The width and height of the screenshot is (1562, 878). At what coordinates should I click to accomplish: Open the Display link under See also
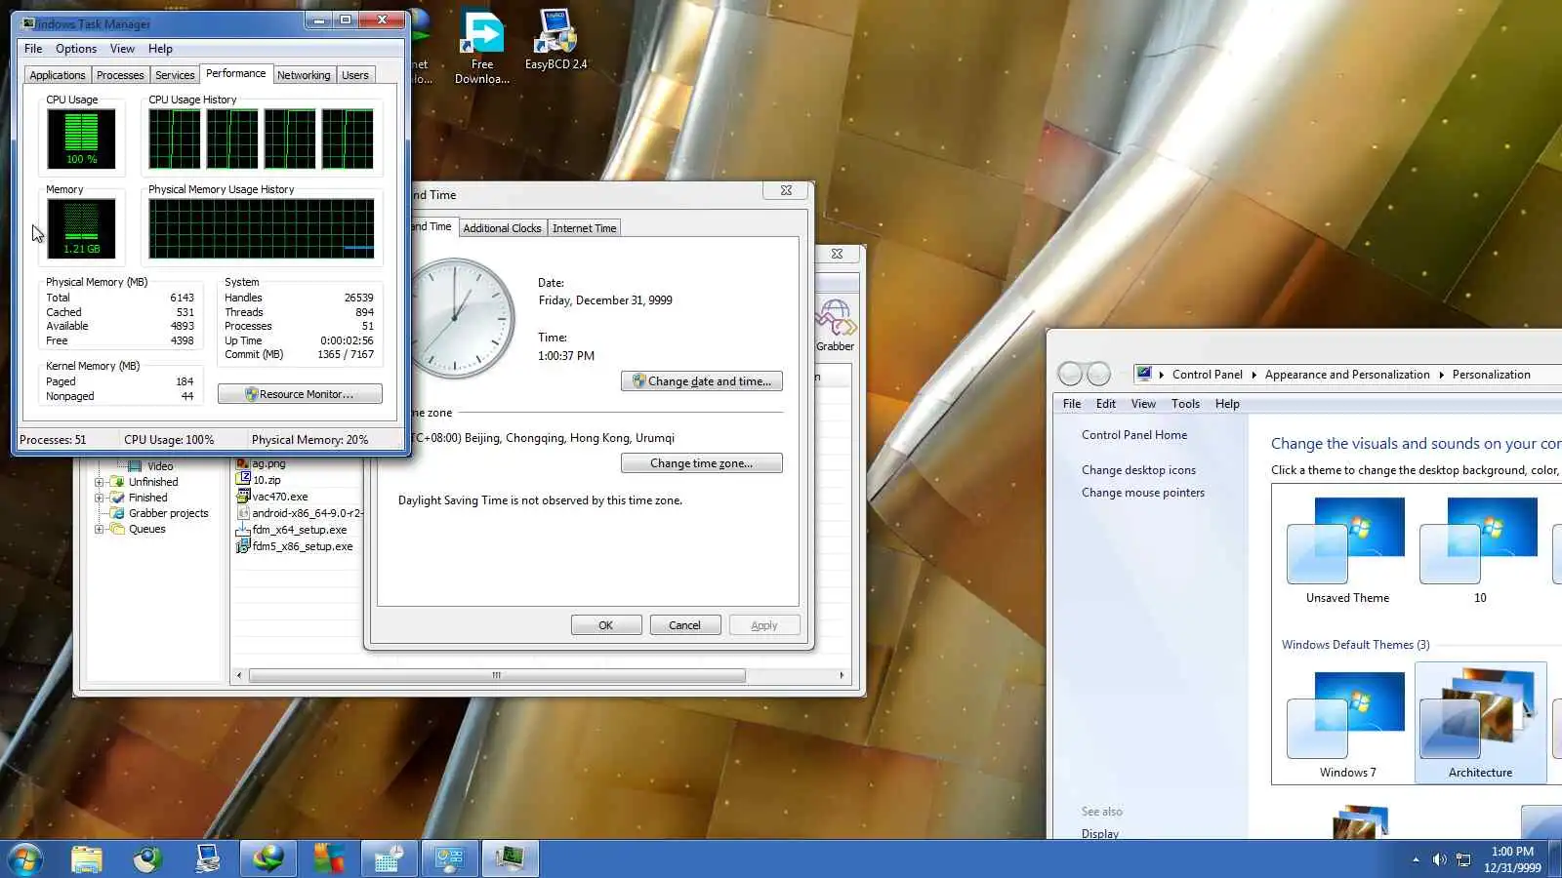(1100, 833)
